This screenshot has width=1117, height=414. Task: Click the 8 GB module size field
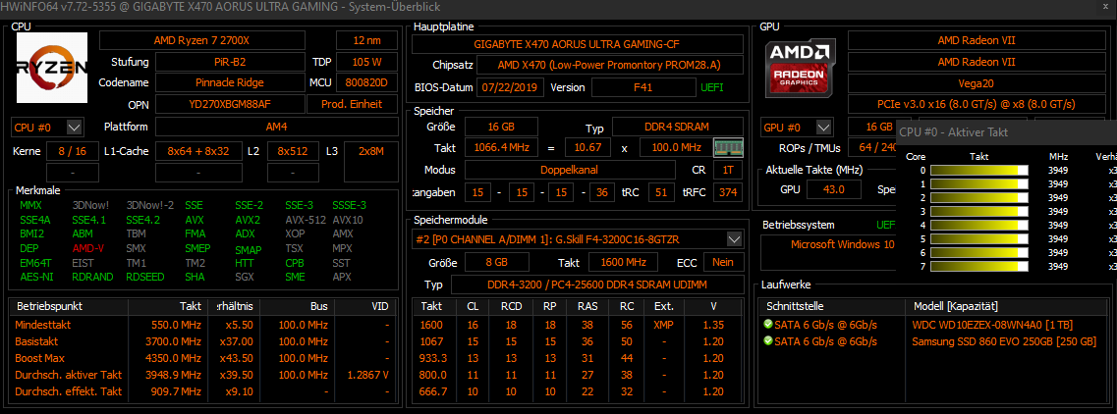[x=496, y=263]
